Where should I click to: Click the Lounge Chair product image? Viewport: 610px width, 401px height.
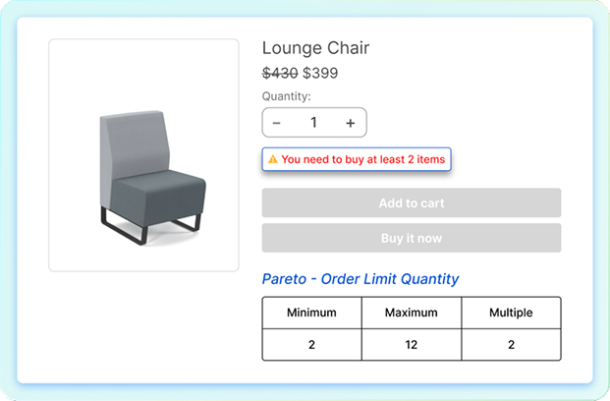pos(143,154)
